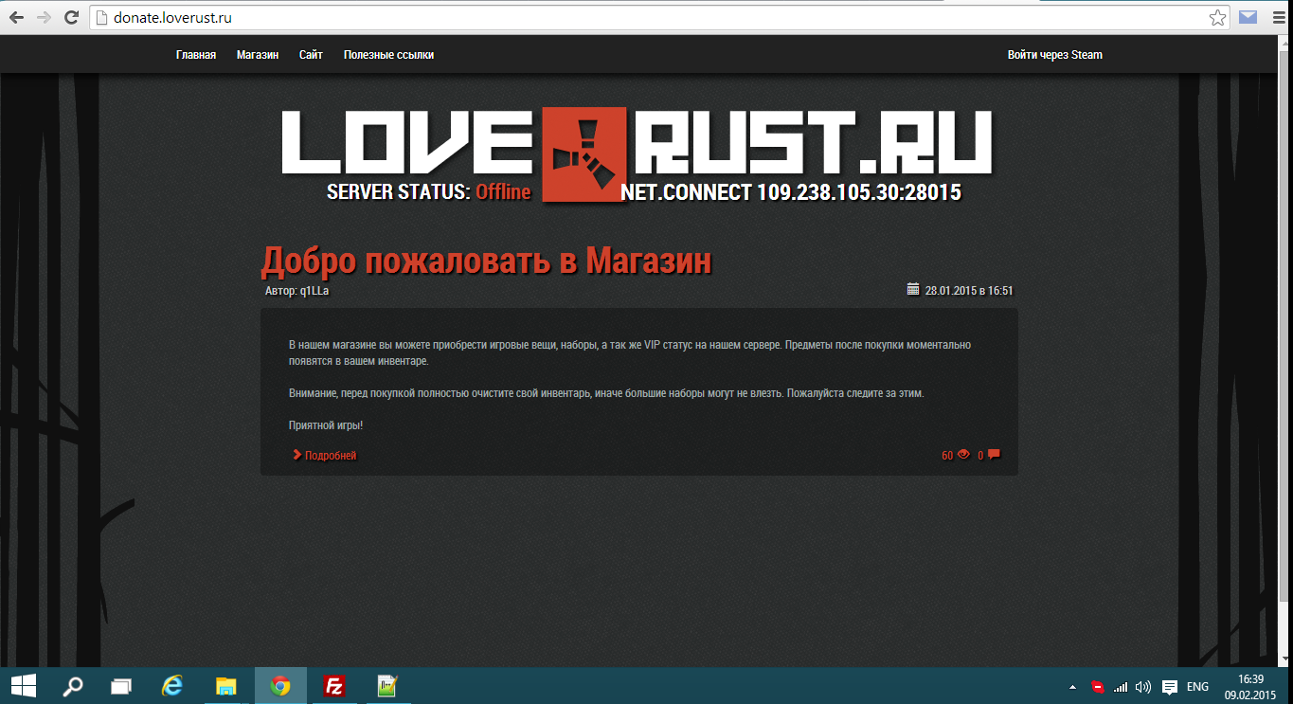
Task: Open Action Center message icon
Action: pos(1170,686)
